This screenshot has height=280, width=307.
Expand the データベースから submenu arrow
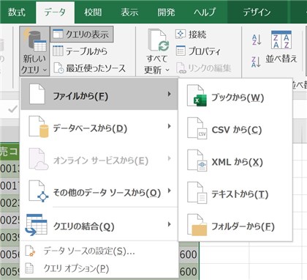point(170,126)
